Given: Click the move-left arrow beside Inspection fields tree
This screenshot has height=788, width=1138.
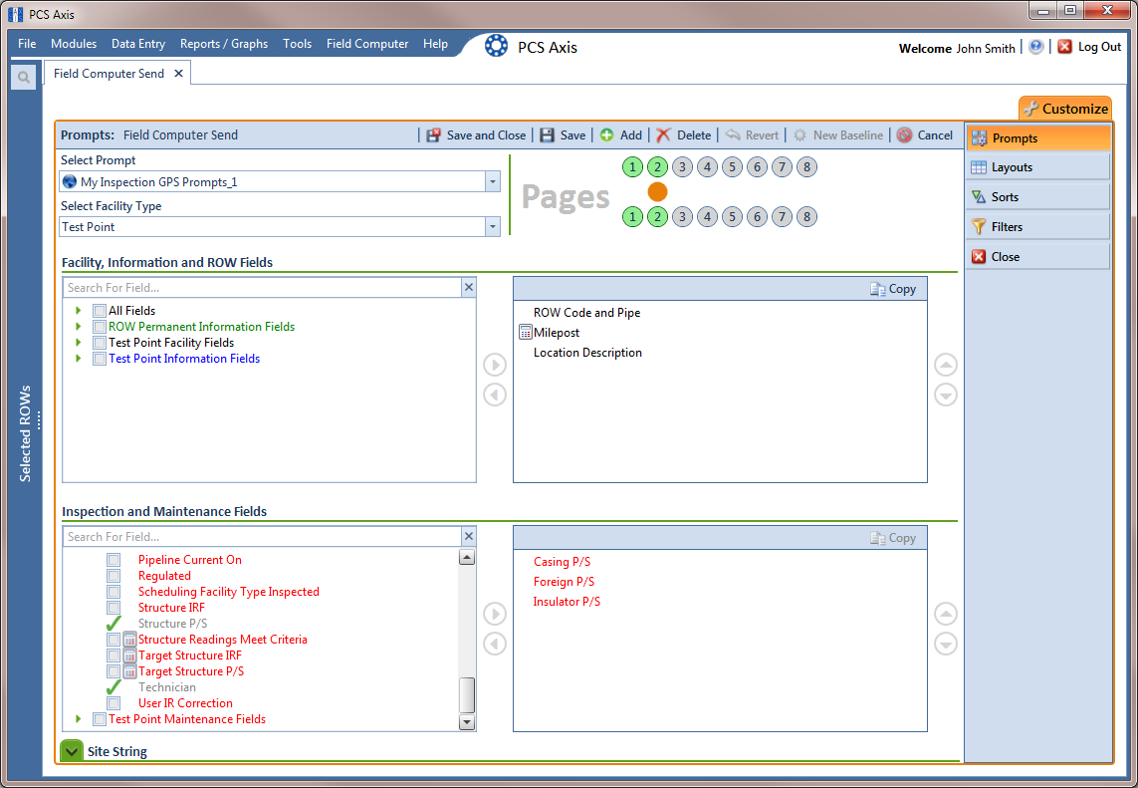Looking at the screenshot, I should [x=495, y=645].
